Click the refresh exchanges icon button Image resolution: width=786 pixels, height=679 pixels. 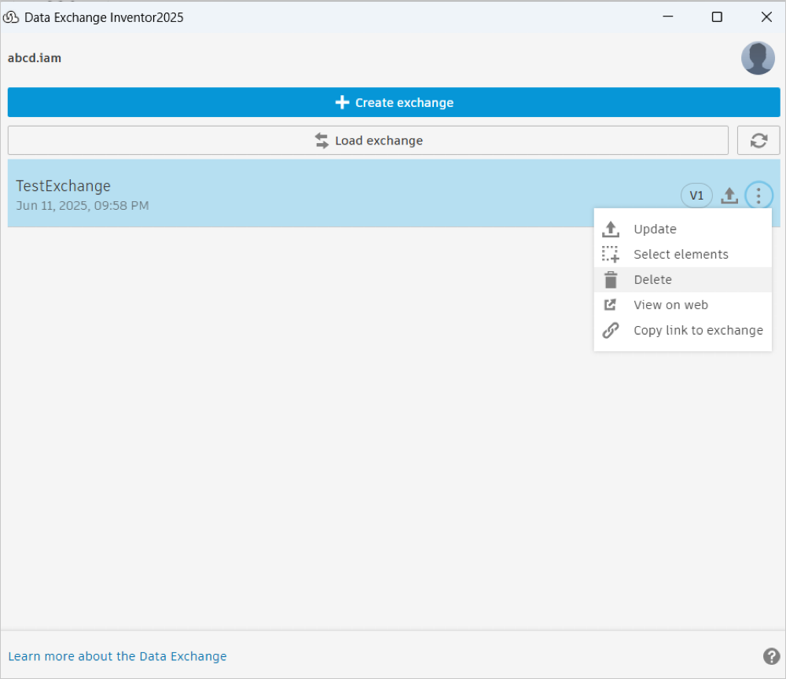[758, 141]
